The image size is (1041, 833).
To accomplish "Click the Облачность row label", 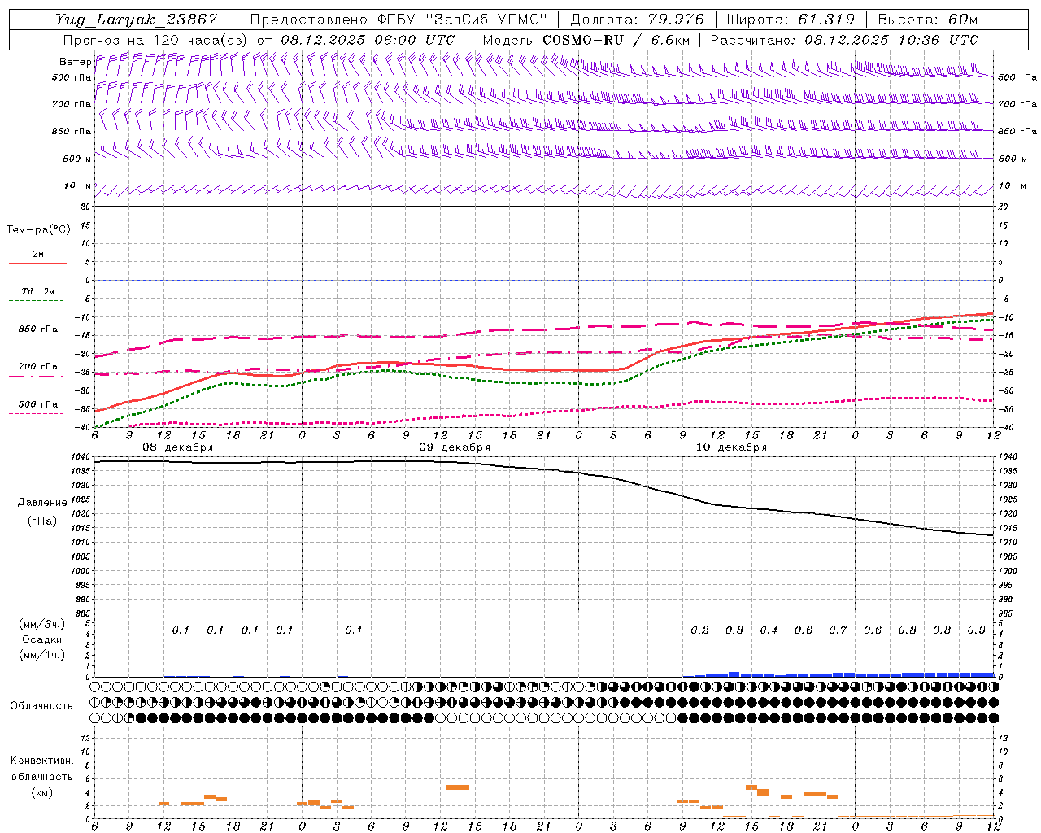I will pyautogui.click(x=41, y=706).
